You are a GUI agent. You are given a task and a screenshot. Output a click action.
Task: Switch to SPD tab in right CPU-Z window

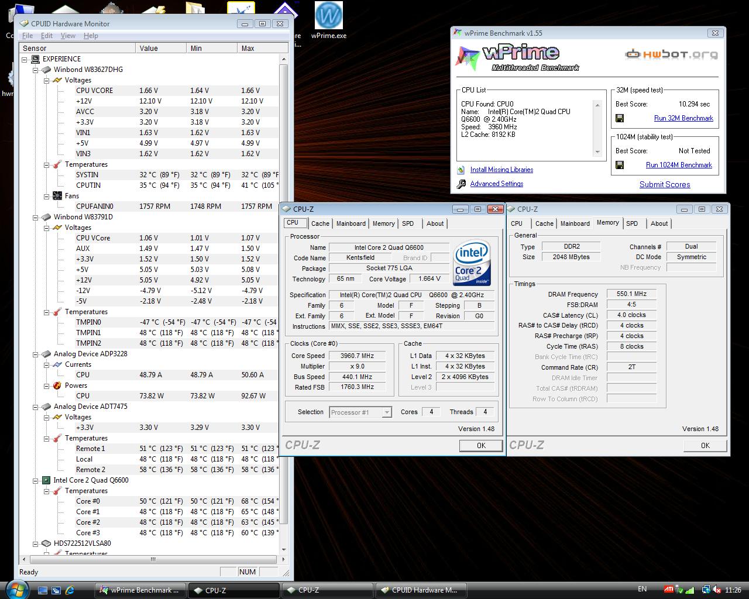(632, 223)
